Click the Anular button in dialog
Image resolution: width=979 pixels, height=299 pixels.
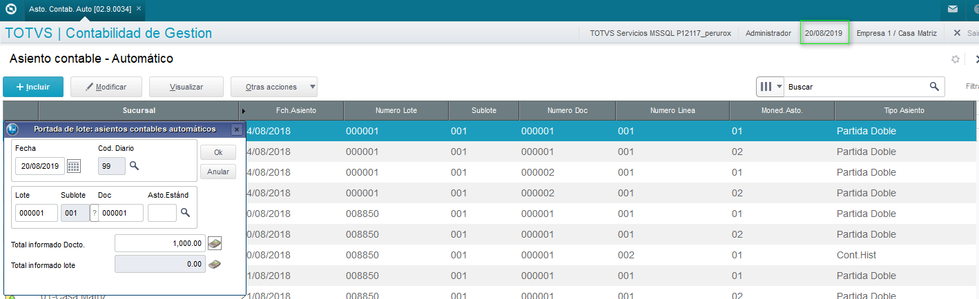[x=218, y=172]
